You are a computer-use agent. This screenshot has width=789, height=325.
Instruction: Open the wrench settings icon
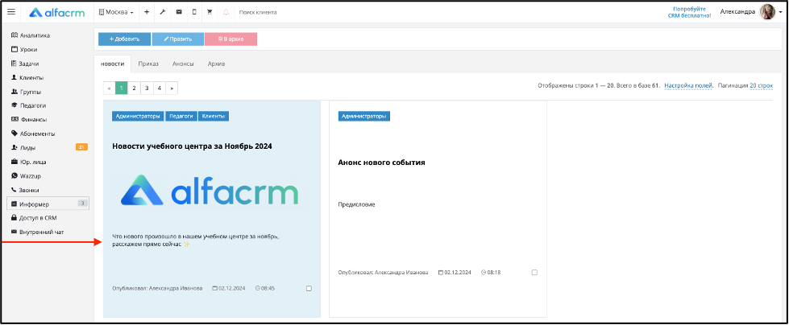(163, 12)
